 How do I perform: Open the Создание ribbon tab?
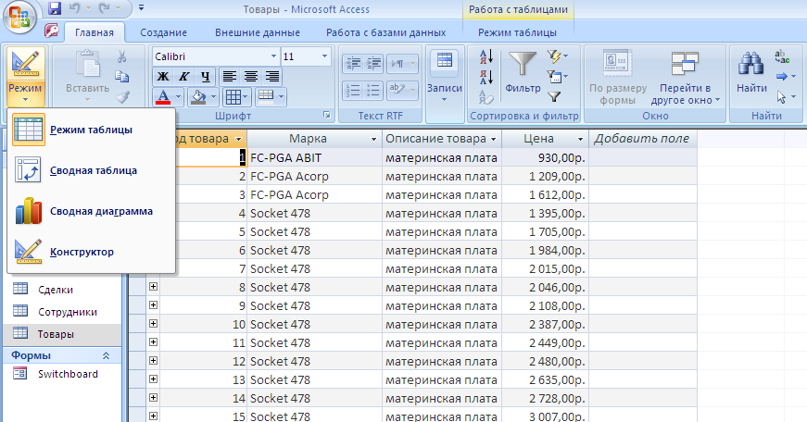click(x=164, y=32)
